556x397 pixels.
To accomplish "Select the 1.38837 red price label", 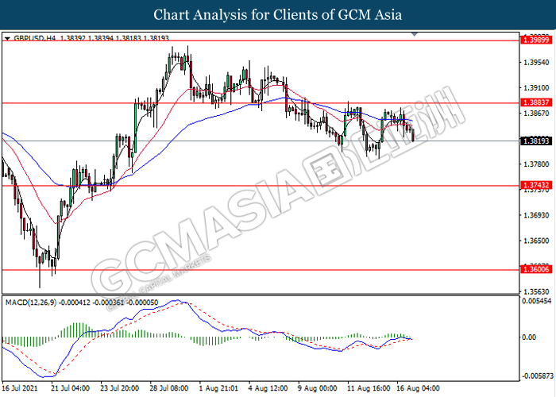I will (x=536, y=102).
